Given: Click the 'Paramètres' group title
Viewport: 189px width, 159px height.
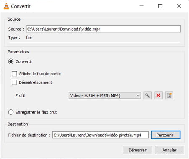Looking at the screenshot, I should tap(18, 52).
